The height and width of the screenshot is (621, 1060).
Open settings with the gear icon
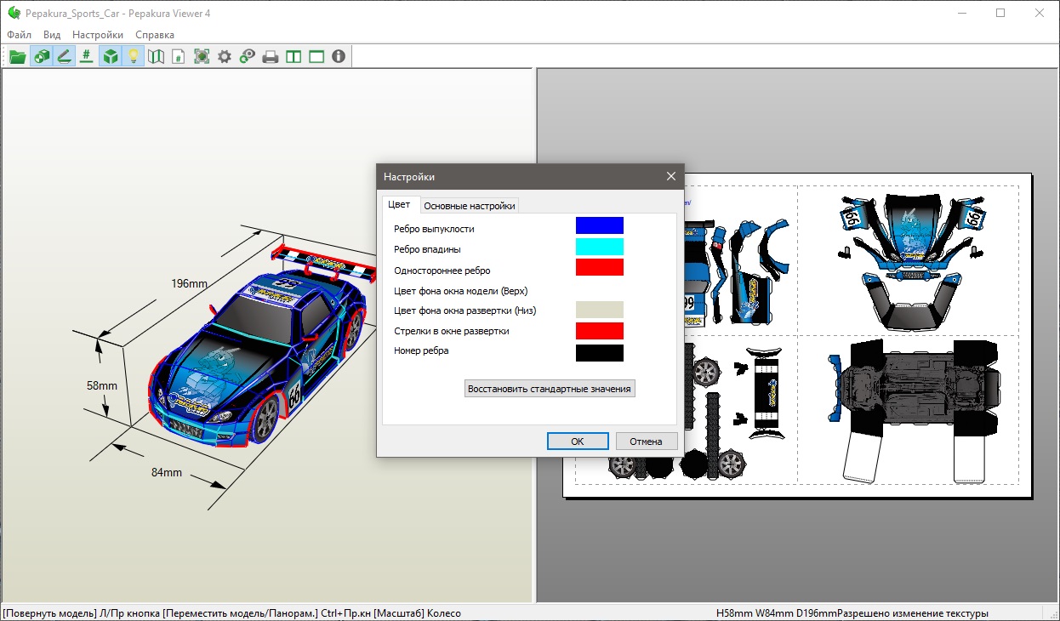[225, 57]
